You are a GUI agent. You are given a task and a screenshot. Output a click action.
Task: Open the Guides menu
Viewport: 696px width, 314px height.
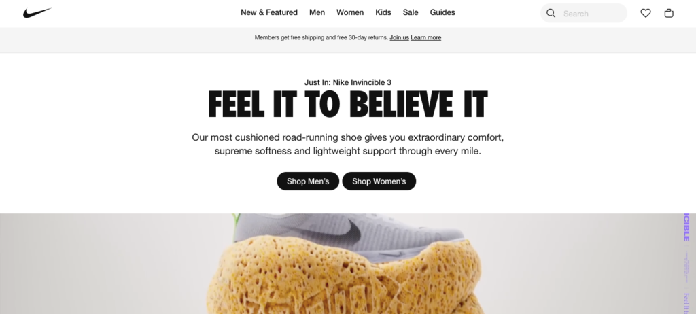click(442, 12)
